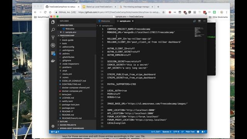Click the minimap preview of the code
This screenshot has height=139, width=247.
coord(199,32)
